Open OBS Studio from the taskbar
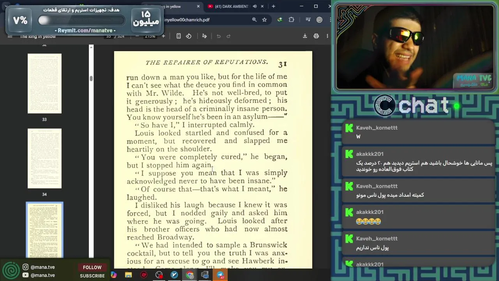 click(x=159, y=275)
